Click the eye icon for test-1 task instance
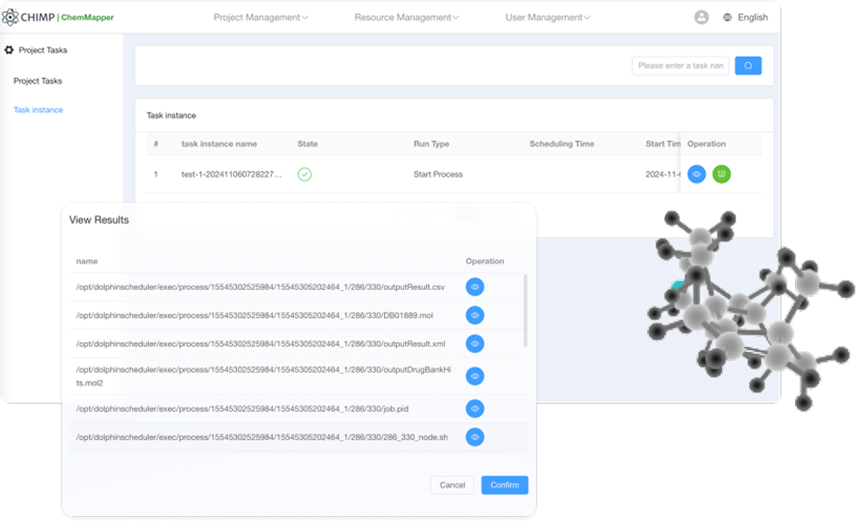 (696, 174)
